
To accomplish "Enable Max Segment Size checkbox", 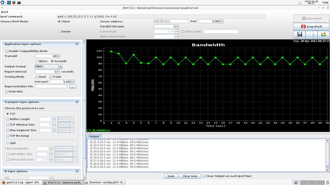I will 8,130.
